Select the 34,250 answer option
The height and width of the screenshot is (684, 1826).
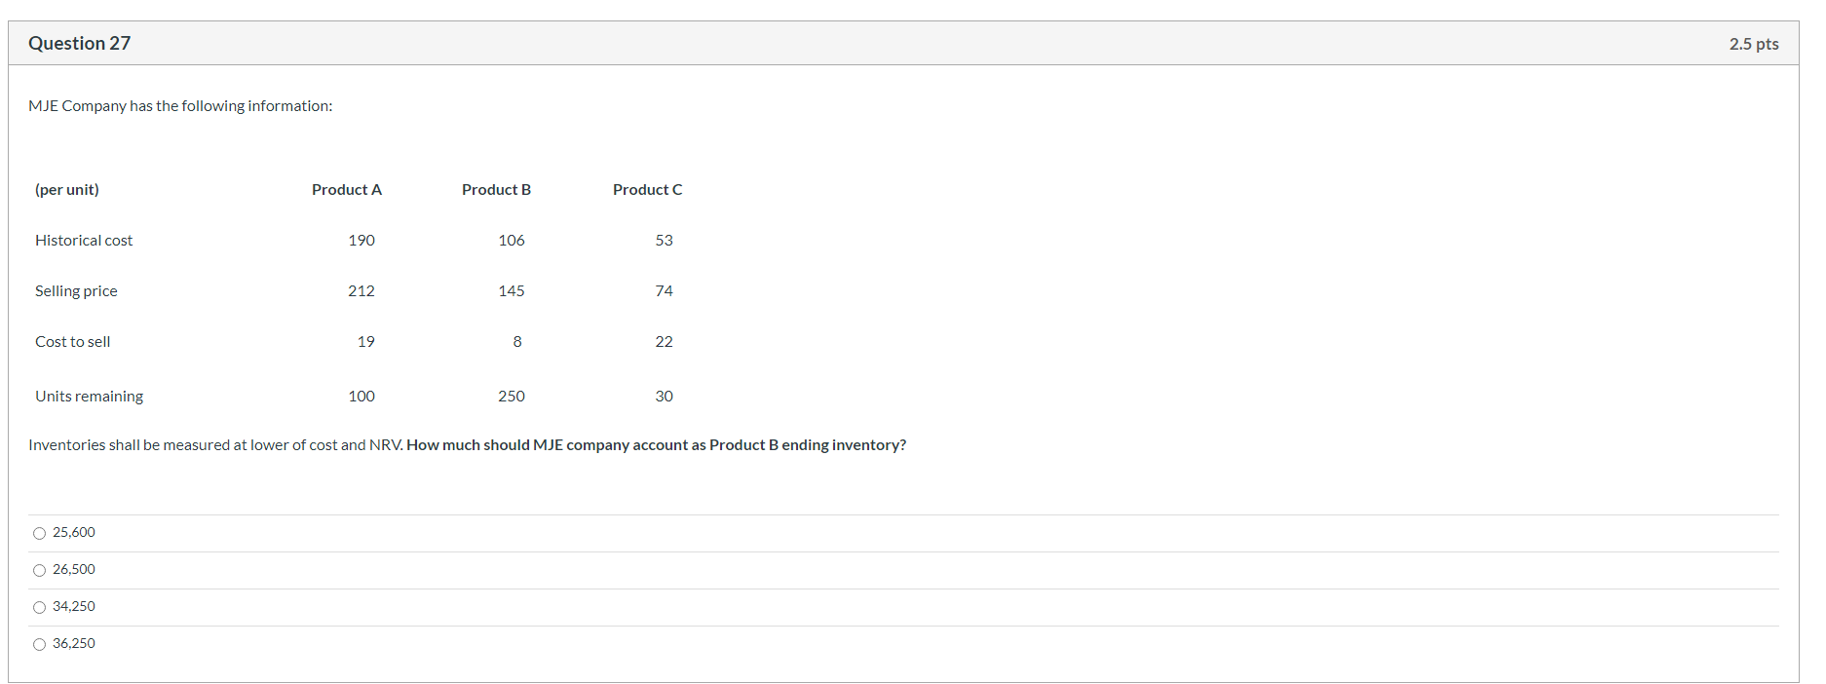click(39, 606)
